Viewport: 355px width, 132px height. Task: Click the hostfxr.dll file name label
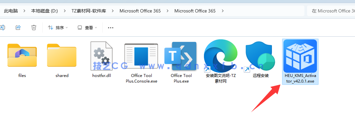click(x=102, y=76)
